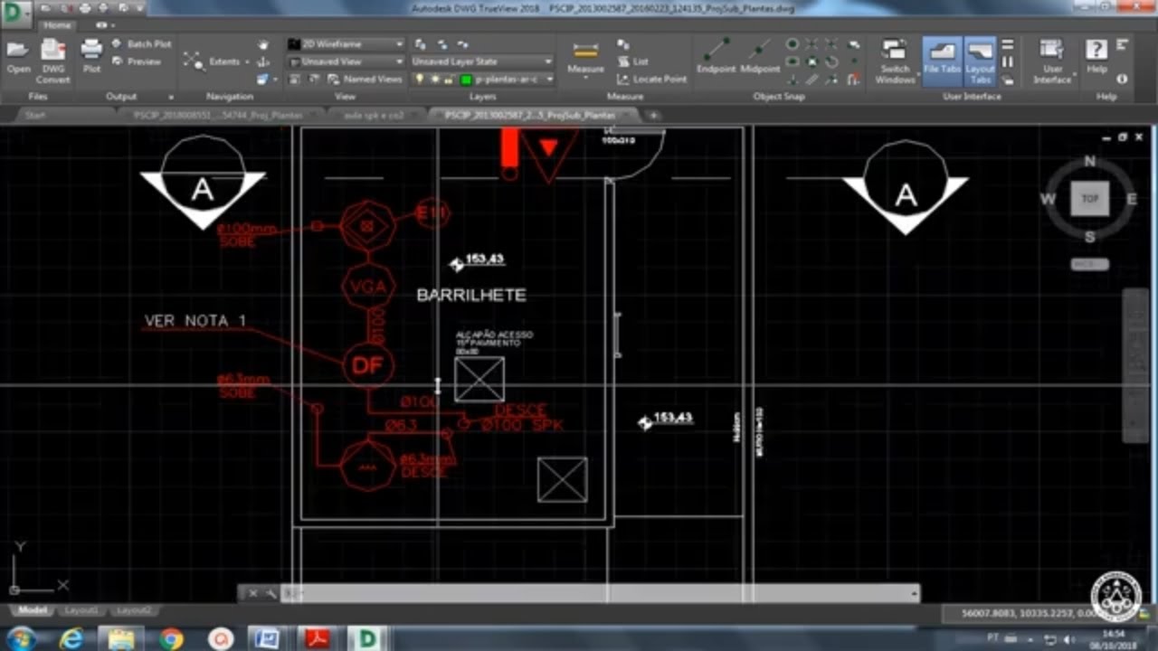1158x651 pixels.
Task: Click the green layer color swatch
Action: point(465,80)
